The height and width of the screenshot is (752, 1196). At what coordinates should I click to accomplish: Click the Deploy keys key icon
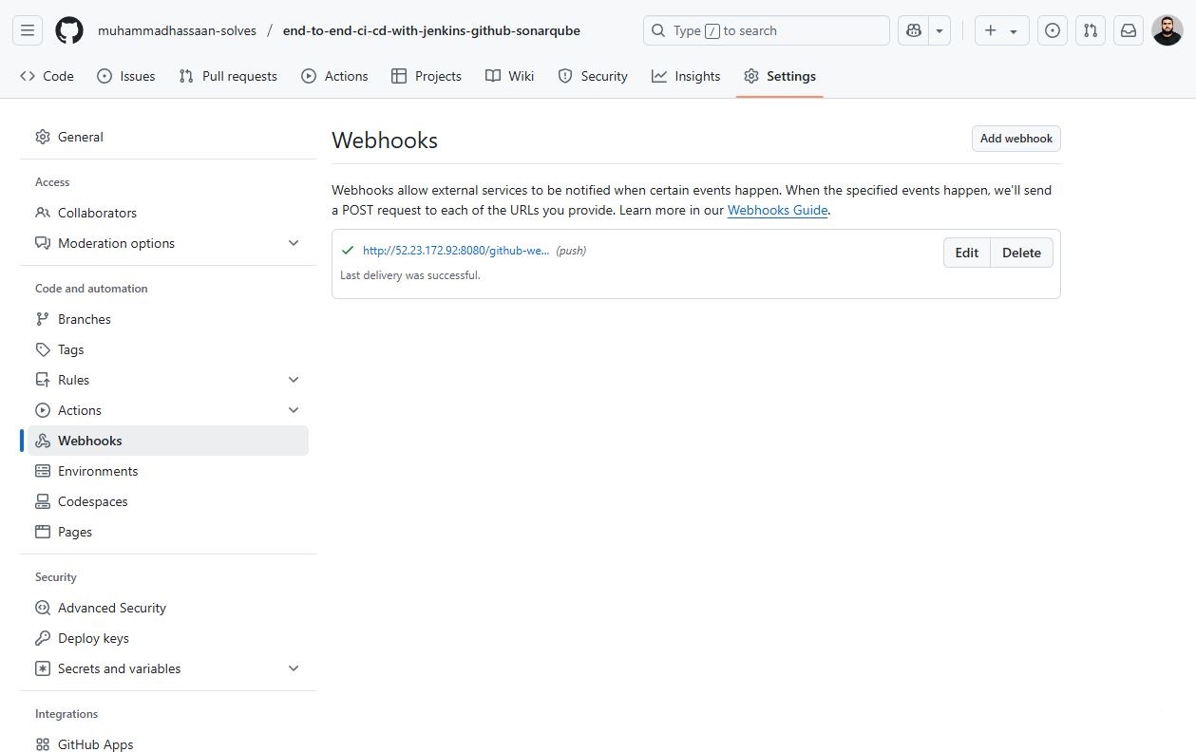pyautogui.click(x=43, y=638)
